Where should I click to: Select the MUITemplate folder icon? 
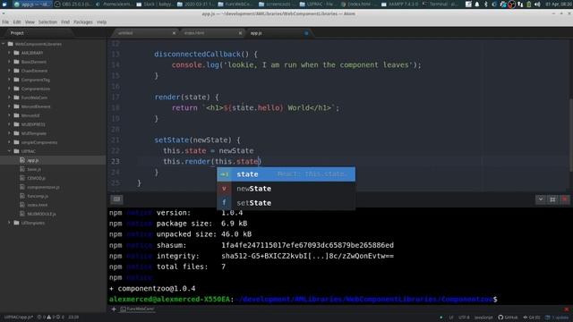click(x=16, y=133)
